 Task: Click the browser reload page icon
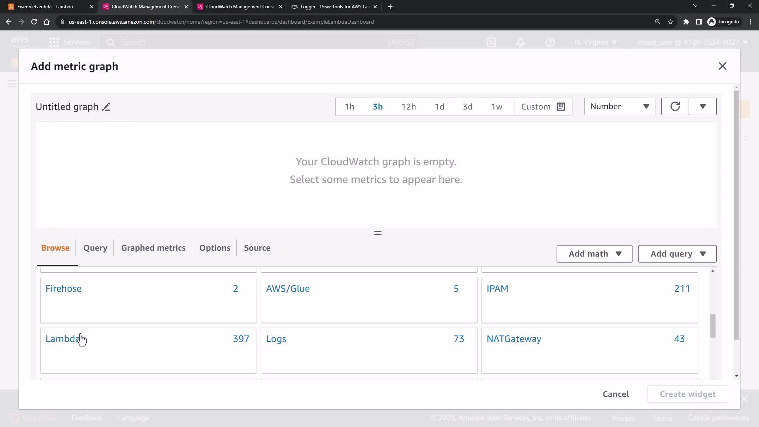(x=34, y=22)
